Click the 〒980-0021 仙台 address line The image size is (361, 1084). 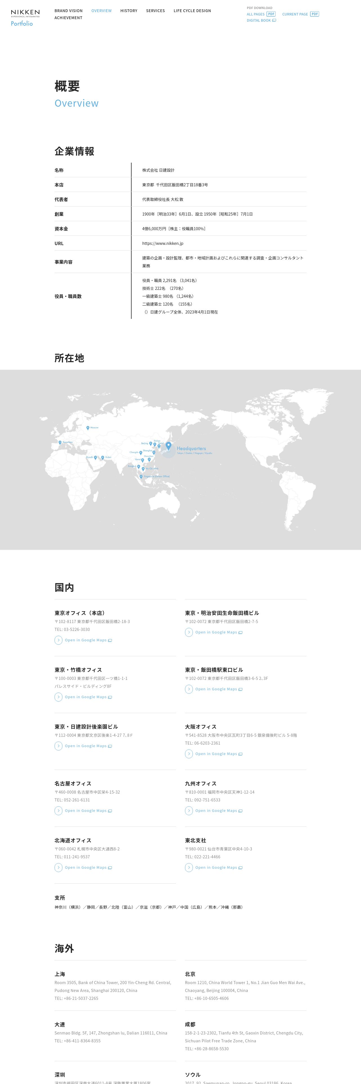click(218, 849)
